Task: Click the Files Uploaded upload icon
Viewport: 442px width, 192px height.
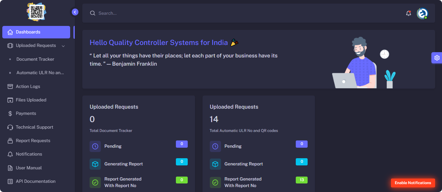Action: pos(10,100)
